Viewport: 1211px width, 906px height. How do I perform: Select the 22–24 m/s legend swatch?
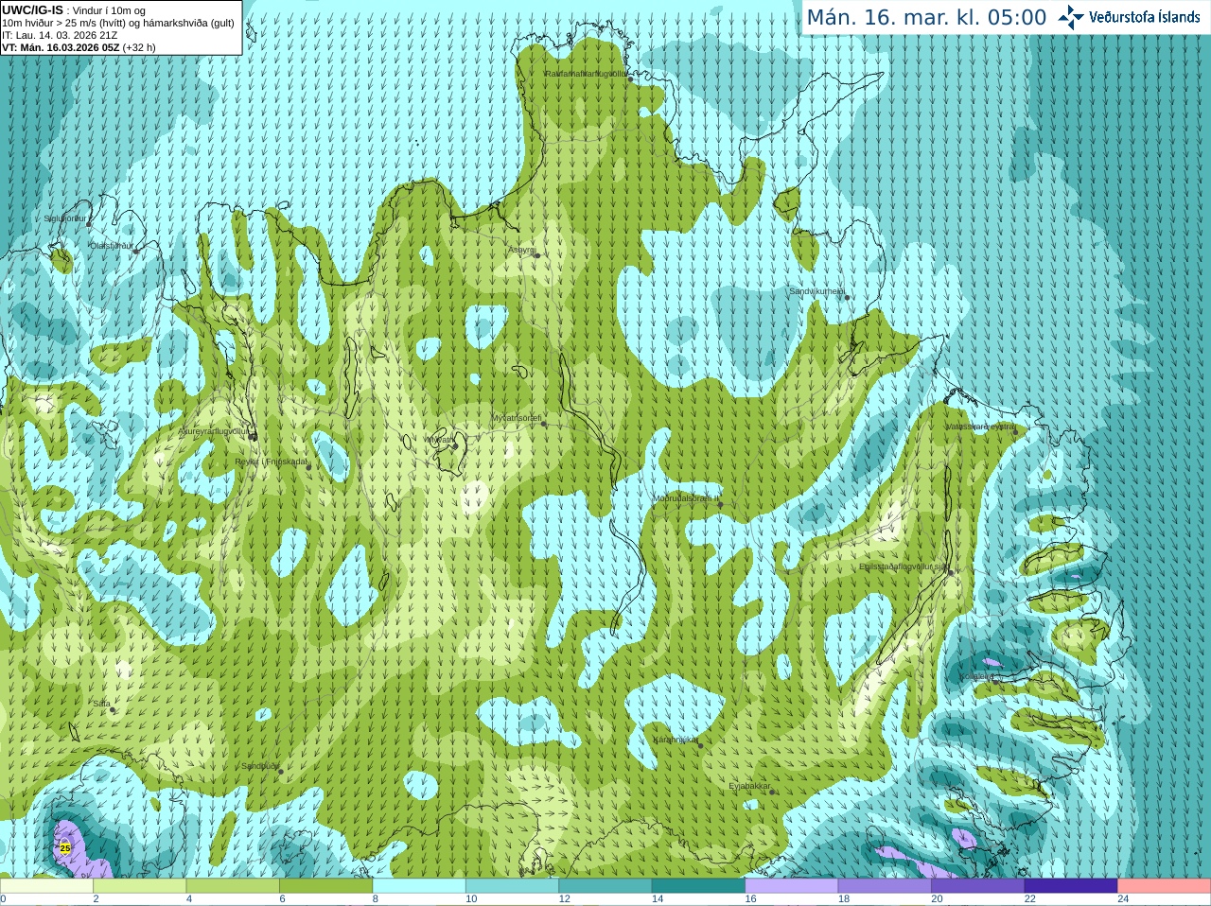click(x=1071, y=886)
